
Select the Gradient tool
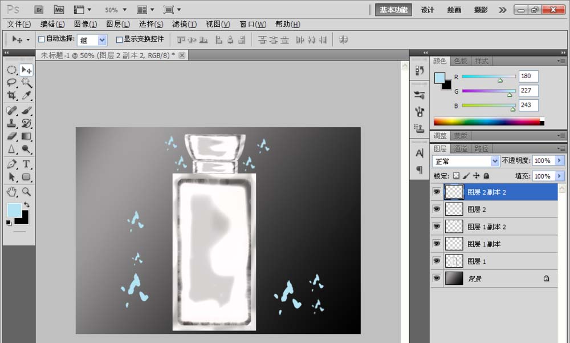(26, 136)
